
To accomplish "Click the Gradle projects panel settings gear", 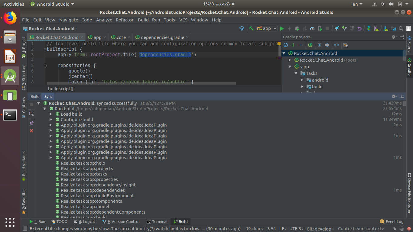I will (394, 37).
